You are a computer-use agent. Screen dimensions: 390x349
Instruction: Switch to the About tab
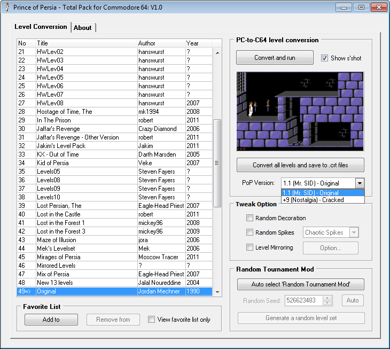[83, 28]
